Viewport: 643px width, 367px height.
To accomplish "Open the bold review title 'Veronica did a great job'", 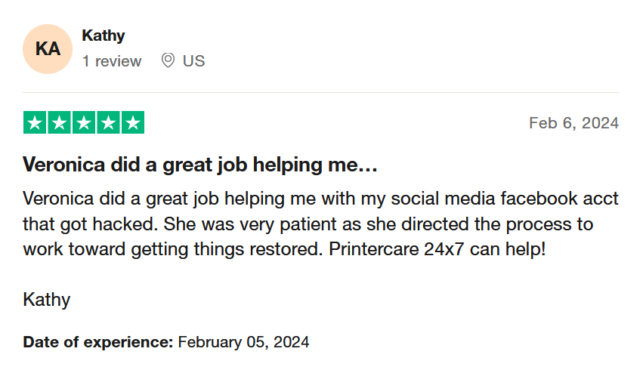I will point(199,165).
